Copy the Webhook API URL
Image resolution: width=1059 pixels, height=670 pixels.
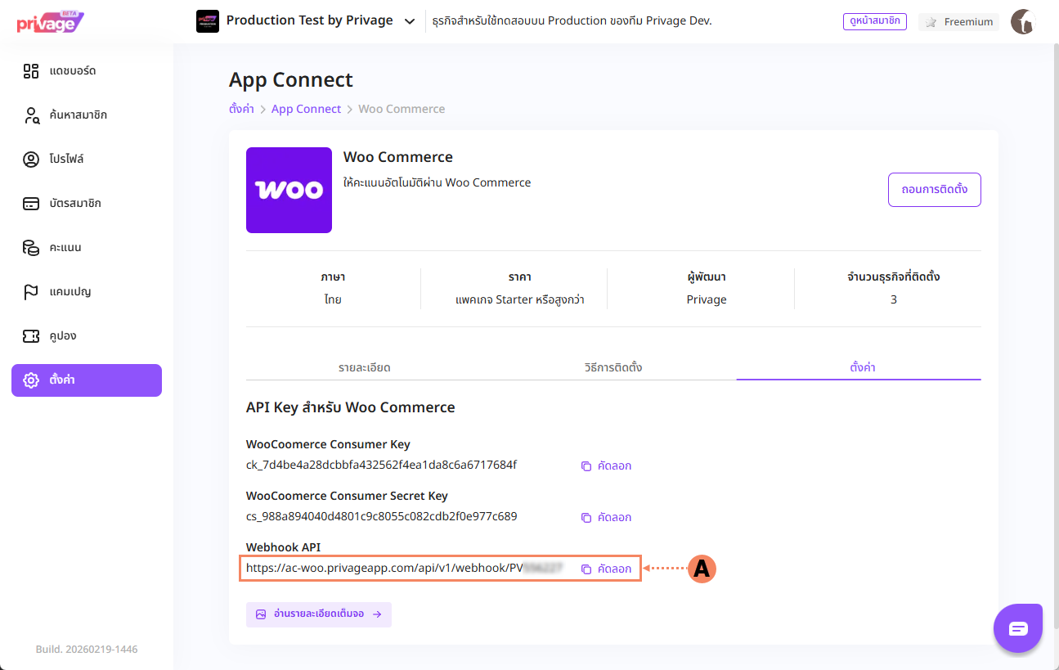point(606,569)
